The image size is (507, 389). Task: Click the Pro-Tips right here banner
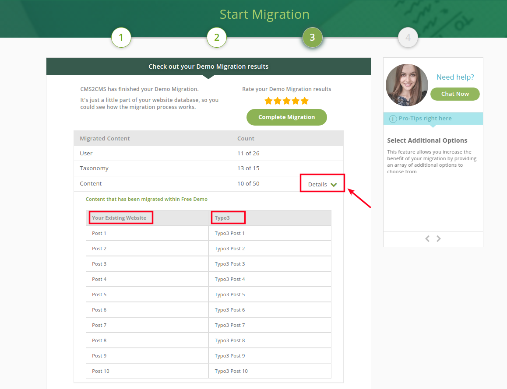pyautogui.click(x=433, y=119)
